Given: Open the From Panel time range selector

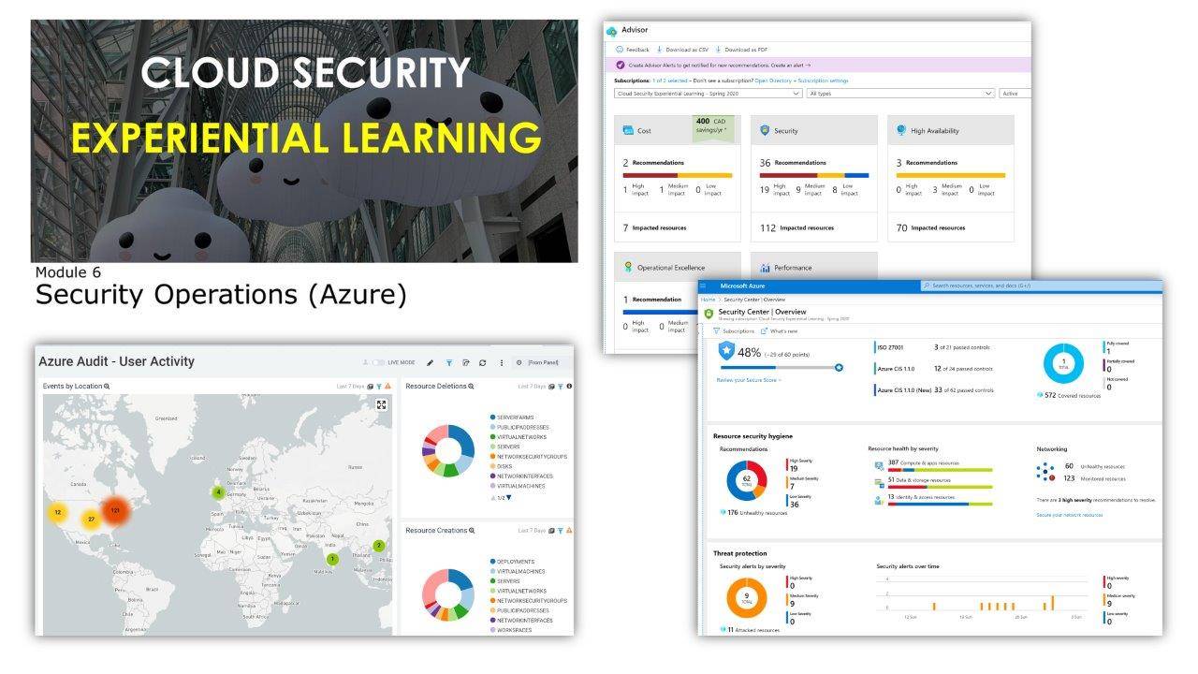Looking at the screenshot, I should (x=542, y=362).
